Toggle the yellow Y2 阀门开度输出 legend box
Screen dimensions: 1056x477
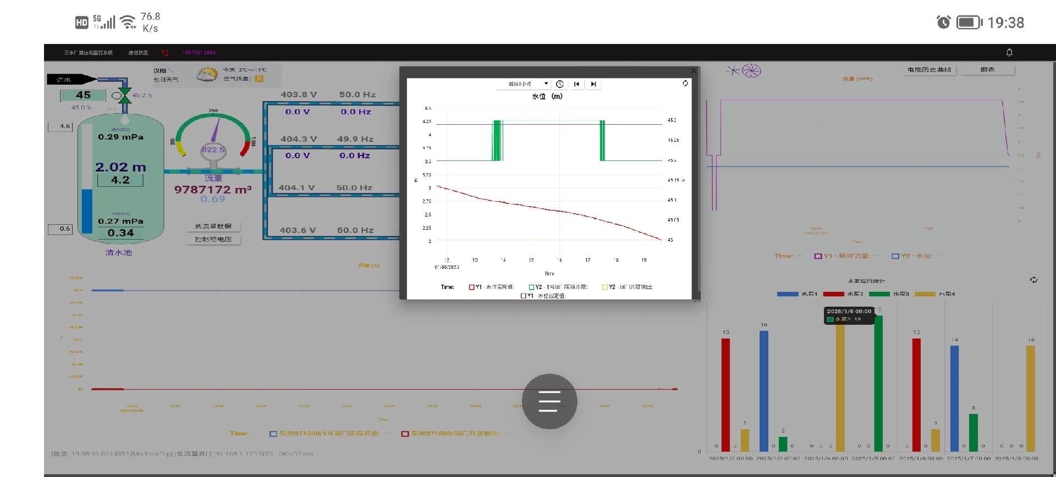(x=605, y=287)
